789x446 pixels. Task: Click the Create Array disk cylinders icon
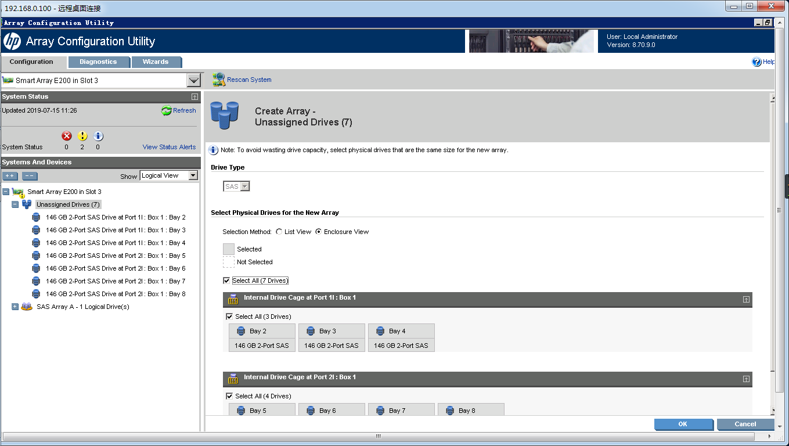pyautogui.click(x=224, y=114)
